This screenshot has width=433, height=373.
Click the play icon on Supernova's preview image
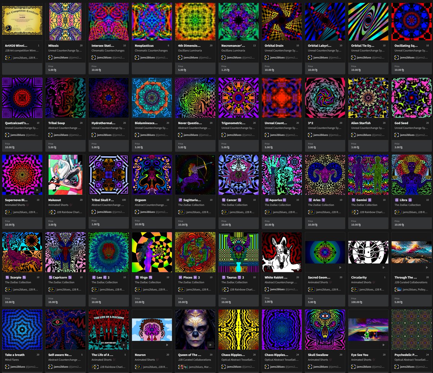(x=37, y=190)
